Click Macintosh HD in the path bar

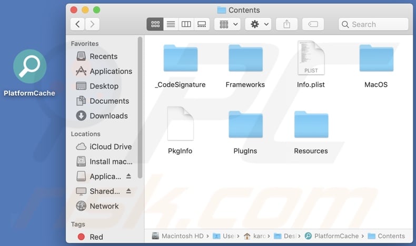click(177, 236)
